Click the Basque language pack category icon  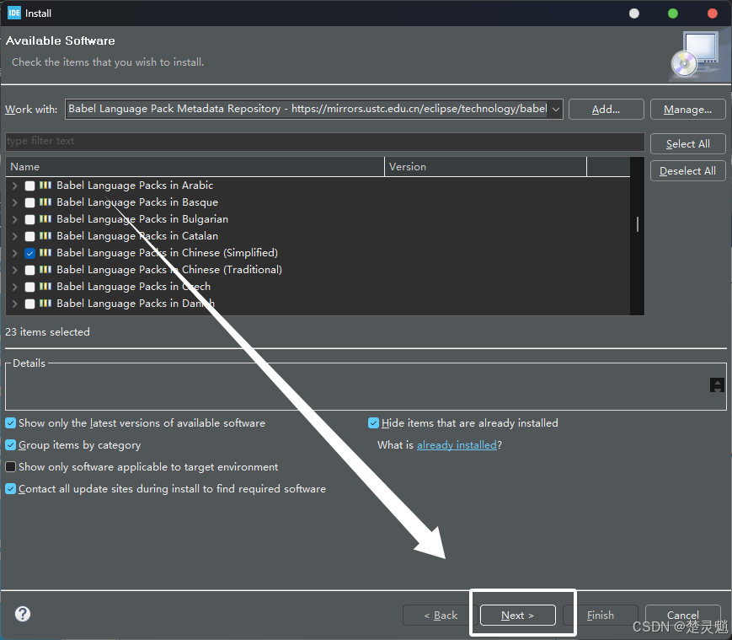(x=45, y=202)
